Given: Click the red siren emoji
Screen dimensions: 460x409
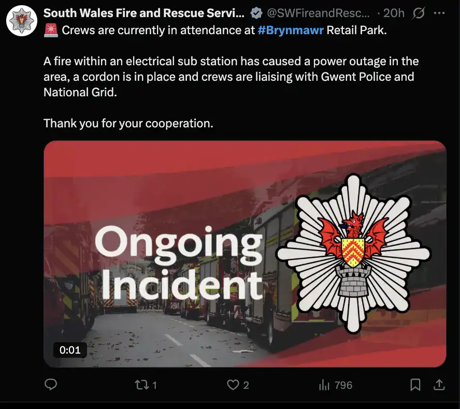Looking at the screenshot, I should (x=51, y=30).
